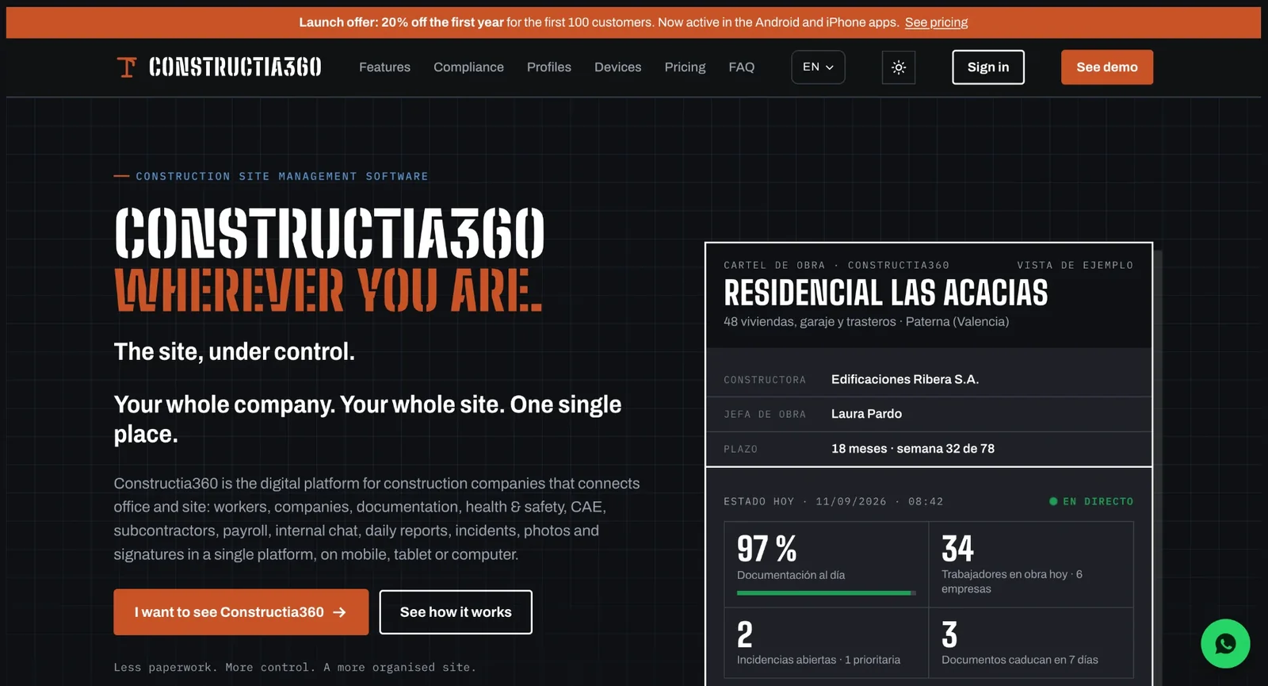The height and width of the screenshot is (686, 1268).
Task: Jump to Pricing in the top nav
Action: (685, 67)
